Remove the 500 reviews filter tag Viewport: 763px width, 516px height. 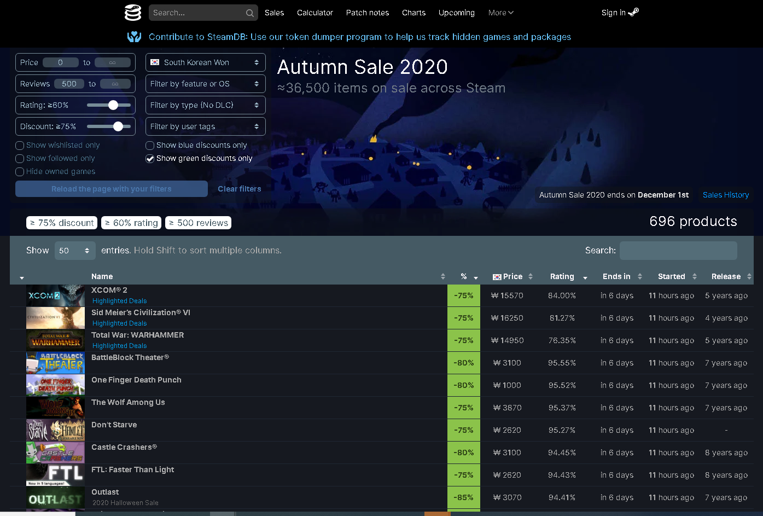pos(198,223)
